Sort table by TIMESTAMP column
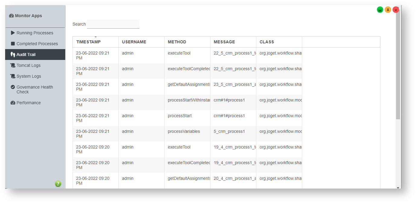Image resolution: width=416 pixels, height=203 pixels. coord(88,42)
